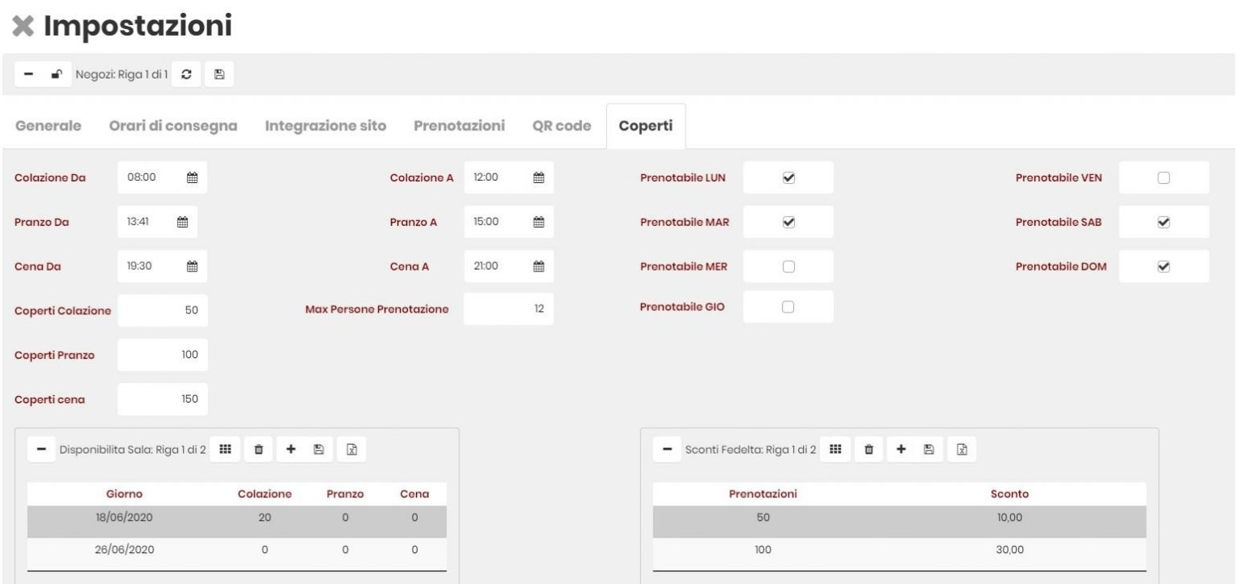Open the Orari di consegna tab
This screenshot has width=1236, height=584.
(x=172, y=126)
